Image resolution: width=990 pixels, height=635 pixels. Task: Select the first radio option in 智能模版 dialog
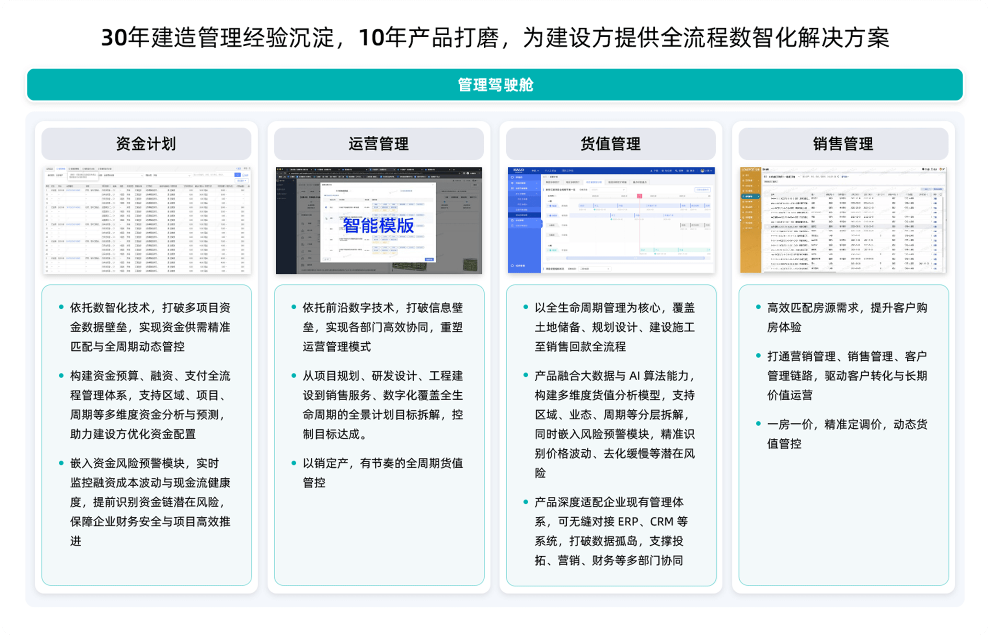click(x=327, y=207)
